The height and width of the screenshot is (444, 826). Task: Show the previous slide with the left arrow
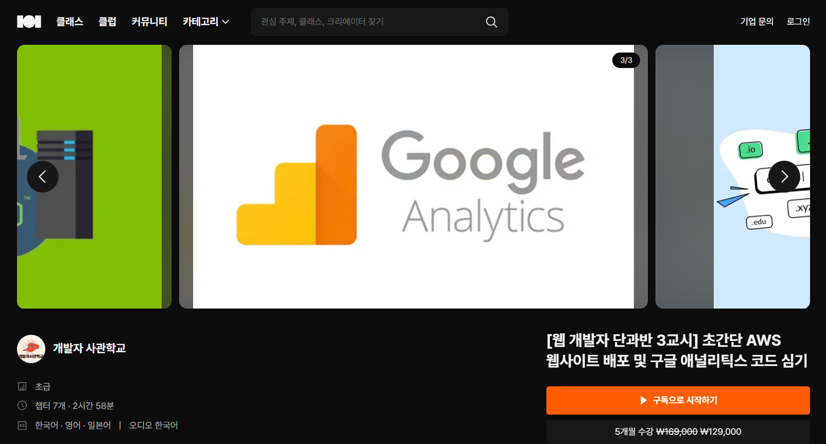[43, 177]
